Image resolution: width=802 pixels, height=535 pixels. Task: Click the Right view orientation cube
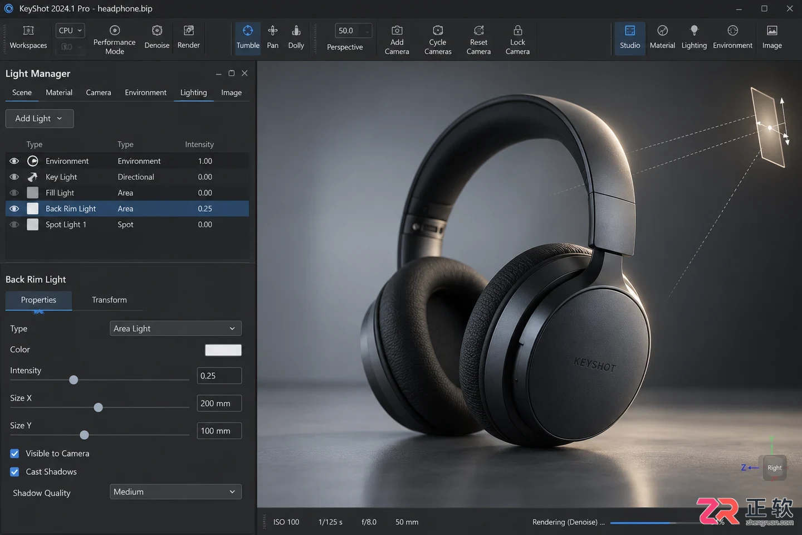[774, 468]
